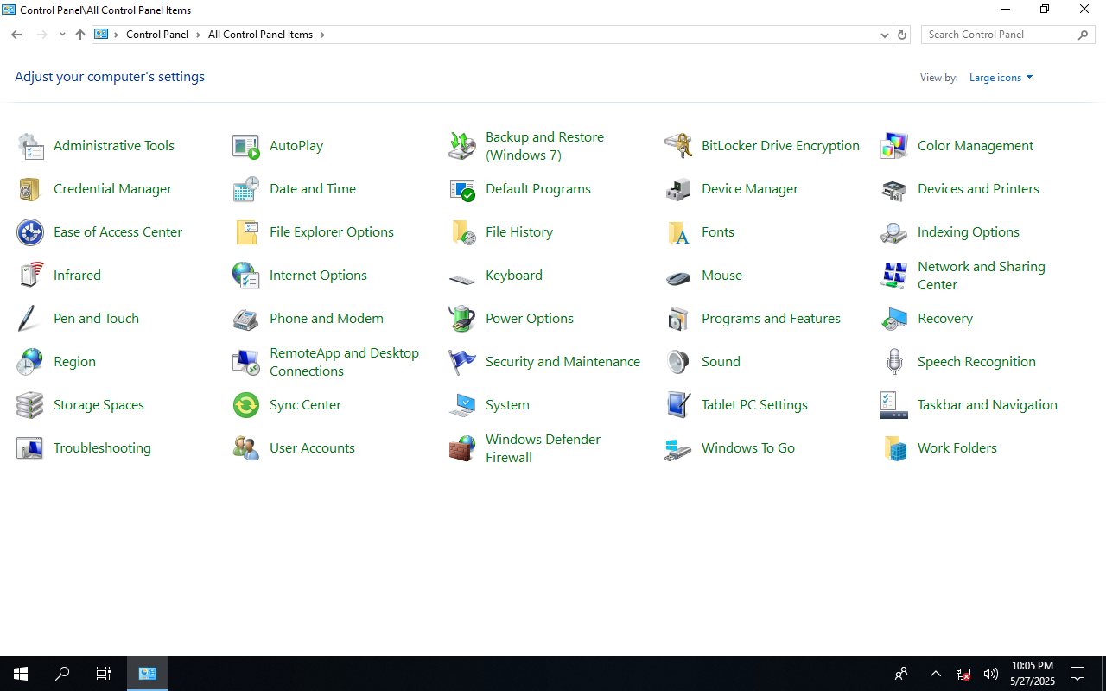Open the Network and Sharing Center icon
The image size is (1106, 691).
[894, 276]
